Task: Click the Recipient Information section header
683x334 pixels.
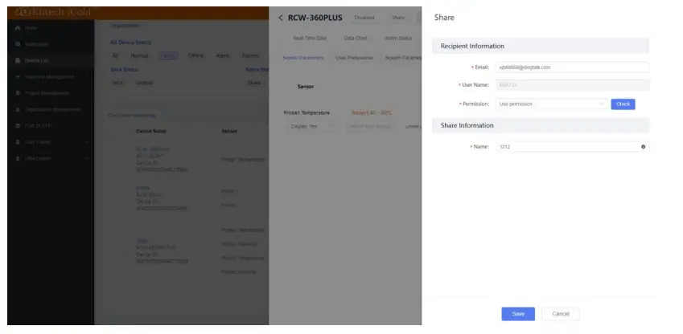Action: pyautogui.click(x=541, y=46)
